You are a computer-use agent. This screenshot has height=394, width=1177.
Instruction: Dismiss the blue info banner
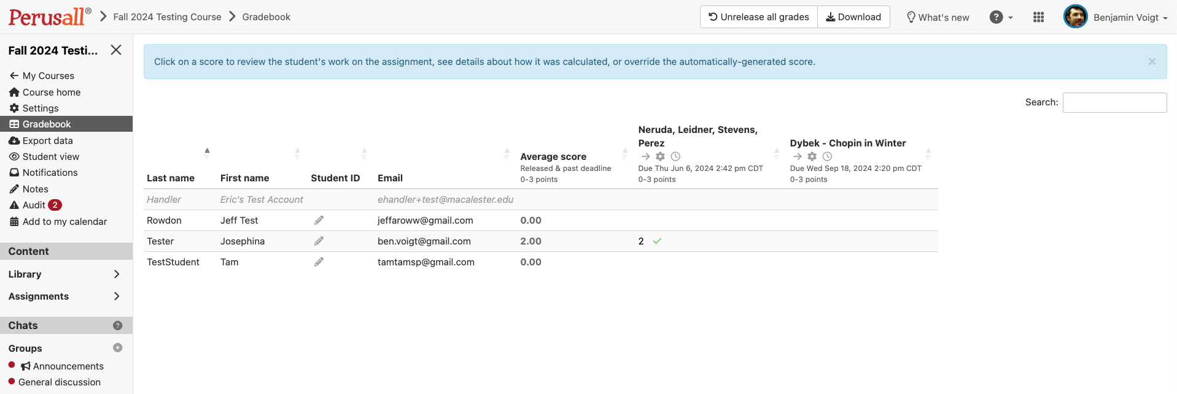(1151, 61)
